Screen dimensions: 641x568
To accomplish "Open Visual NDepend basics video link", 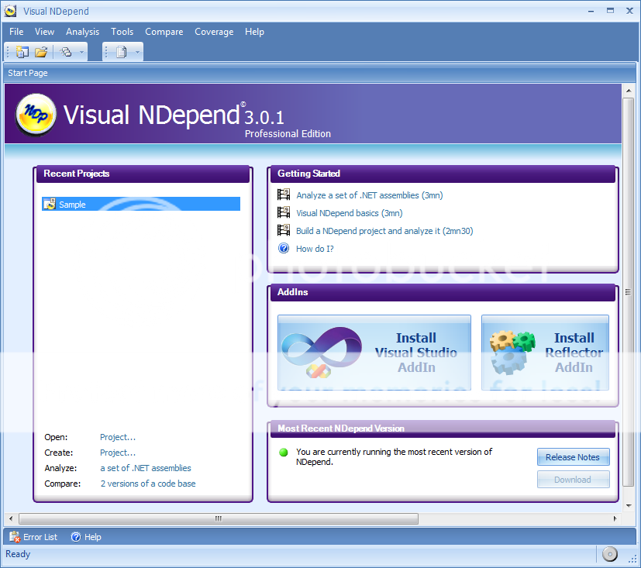I will pos(350,213).
